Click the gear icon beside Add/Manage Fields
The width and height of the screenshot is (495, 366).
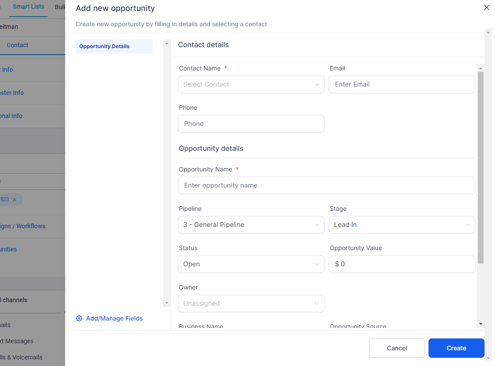(x=79, y=318)
